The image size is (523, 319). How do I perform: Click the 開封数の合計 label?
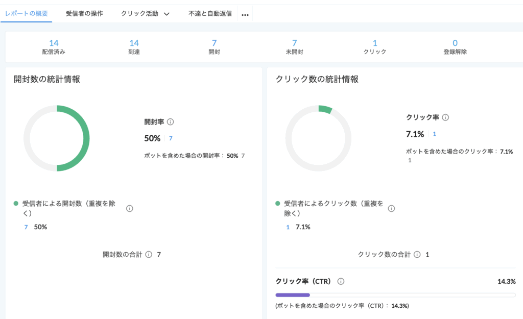[123, 255]
